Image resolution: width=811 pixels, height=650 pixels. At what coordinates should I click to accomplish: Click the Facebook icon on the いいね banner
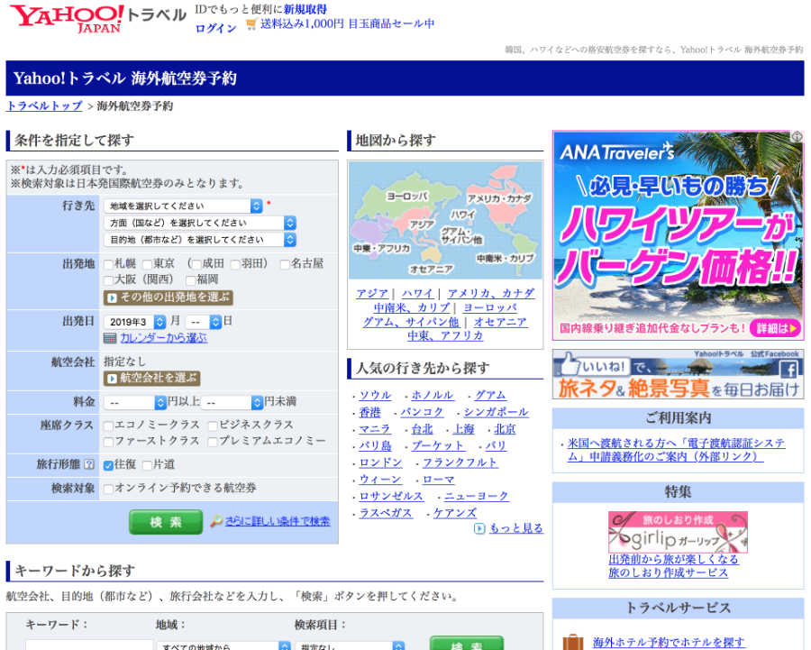tap(788, 369)
